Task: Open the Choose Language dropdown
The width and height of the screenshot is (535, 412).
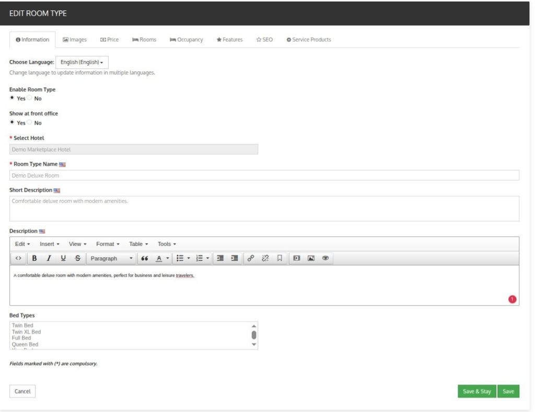Action: (82, 62)
